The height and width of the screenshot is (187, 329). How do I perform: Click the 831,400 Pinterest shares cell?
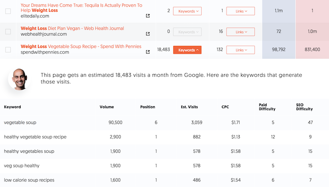point(312,49)
